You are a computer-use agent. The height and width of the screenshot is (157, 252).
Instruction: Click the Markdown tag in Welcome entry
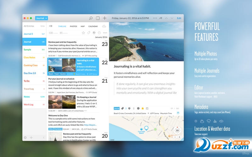(x=58, y=129)
